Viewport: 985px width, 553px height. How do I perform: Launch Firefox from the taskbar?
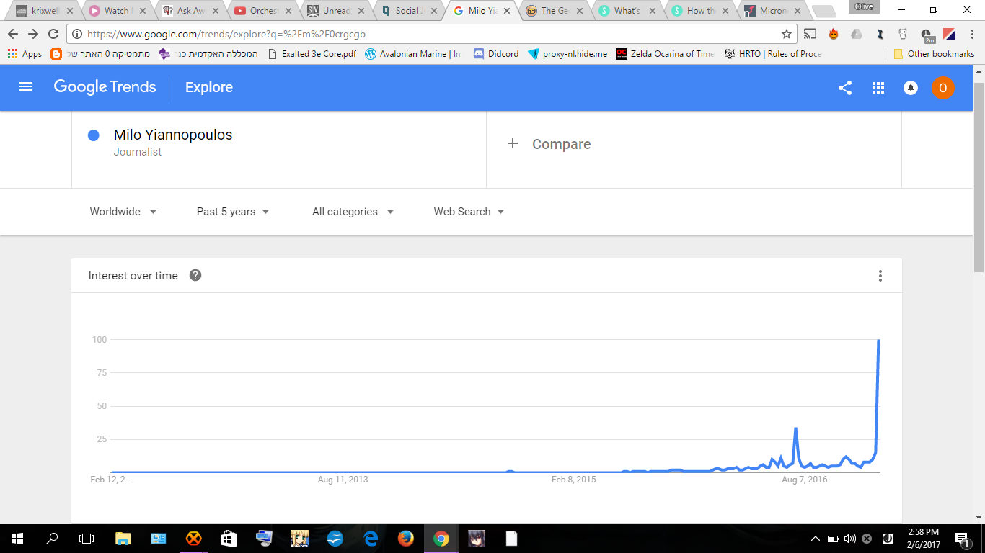coord(406,539)
